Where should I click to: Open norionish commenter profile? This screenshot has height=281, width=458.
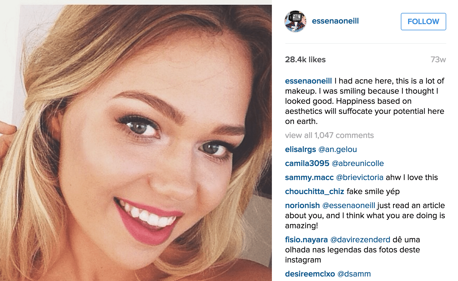[x=302, y=206]
